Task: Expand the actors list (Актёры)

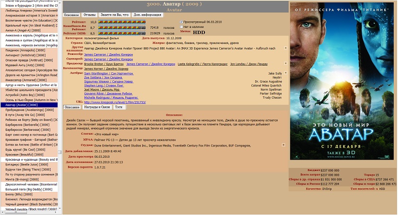Action: pos(286,73)
